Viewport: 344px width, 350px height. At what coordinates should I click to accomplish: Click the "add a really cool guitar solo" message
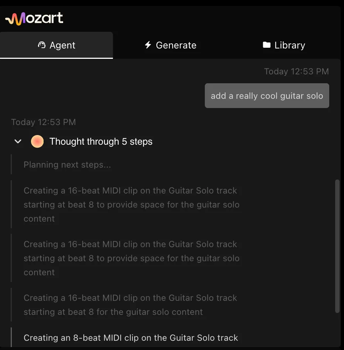point(267,95)
